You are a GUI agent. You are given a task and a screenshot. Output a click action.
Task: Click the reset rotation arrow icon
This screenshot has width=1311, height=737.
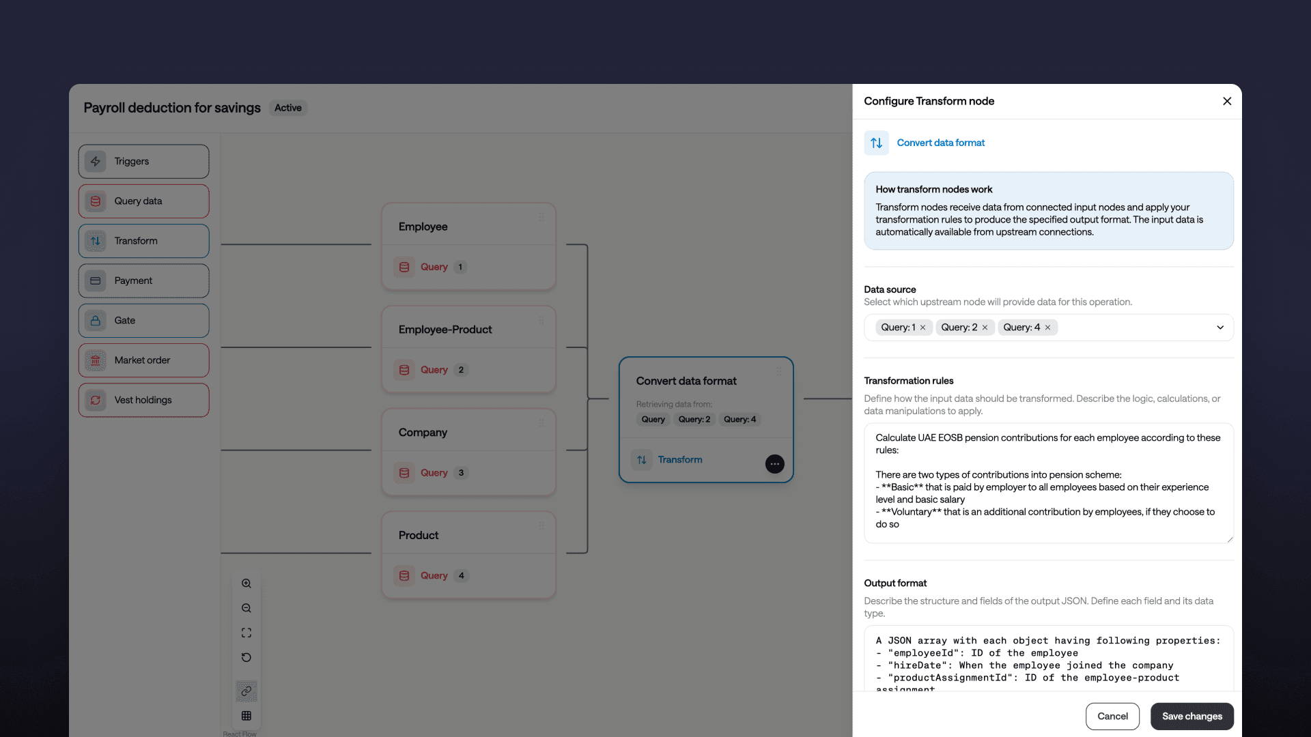(x=246, y=657)
